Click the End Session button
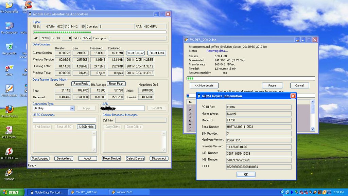The image size is (348, 196). [x=42, y=127]
